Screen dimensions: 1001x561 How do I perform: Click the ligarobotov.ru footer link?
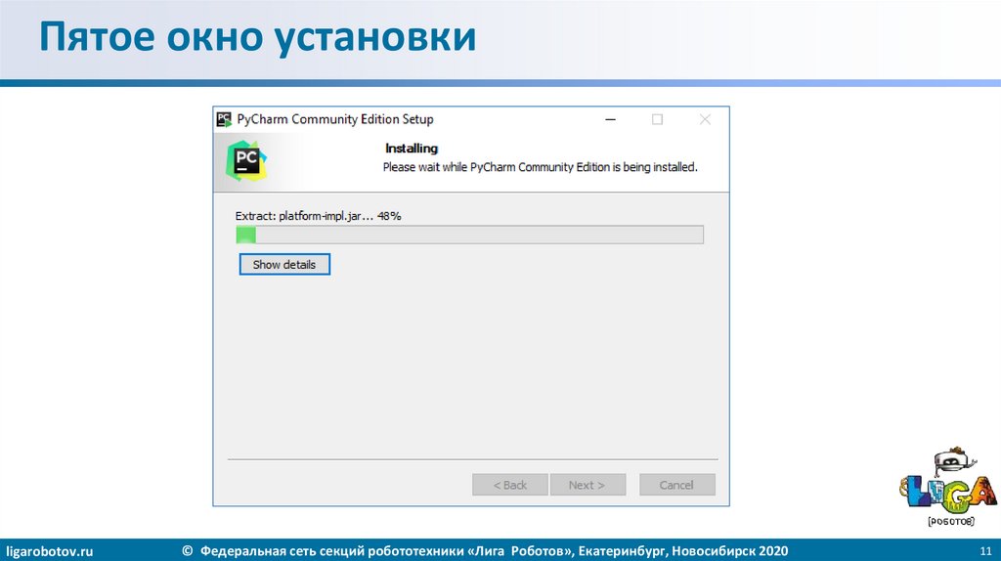49,551
